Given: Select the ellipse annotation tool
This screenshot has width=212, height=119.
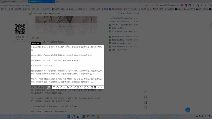Looking at the screenshot, I should (x=57, y=87).
